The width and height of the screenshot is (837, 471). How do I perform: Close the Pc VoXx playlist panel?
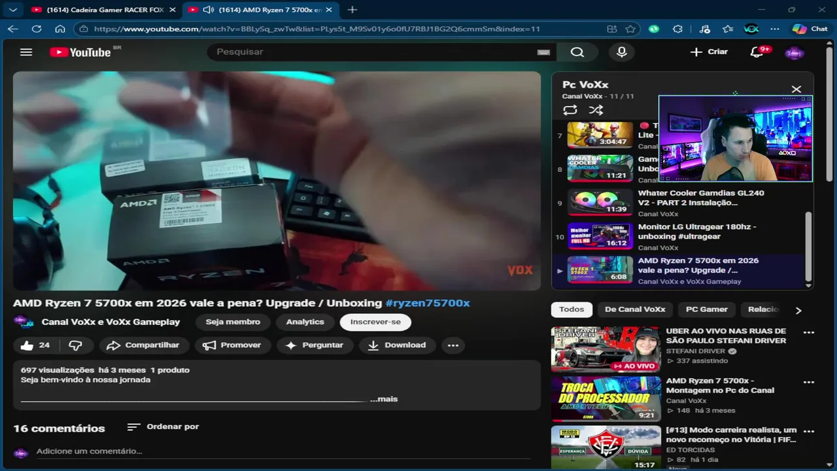796,89
